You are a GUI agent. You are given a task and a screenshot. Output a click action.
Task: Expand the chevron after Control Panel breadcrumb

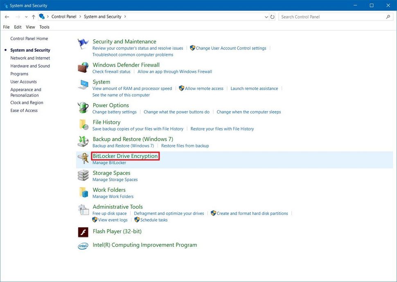[x=81, y=16]
